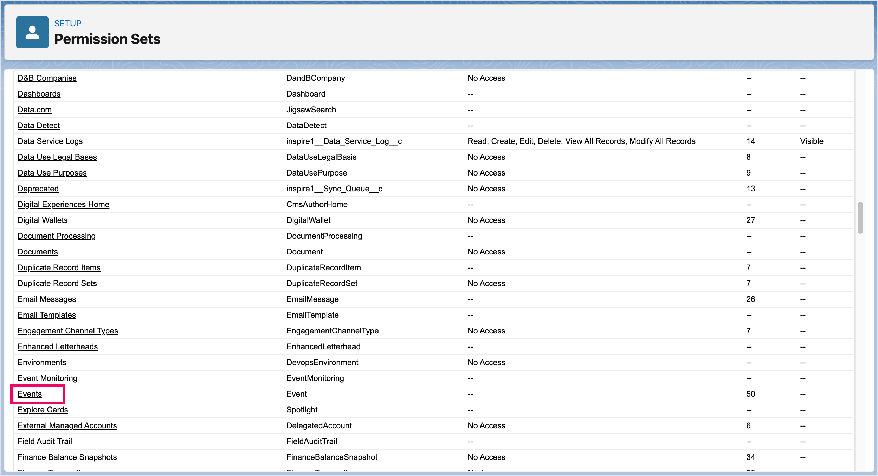This screenshot has height=476, width=878.
Task: Select the DevopsEnvironment API name
Action: tap(322, 362)
